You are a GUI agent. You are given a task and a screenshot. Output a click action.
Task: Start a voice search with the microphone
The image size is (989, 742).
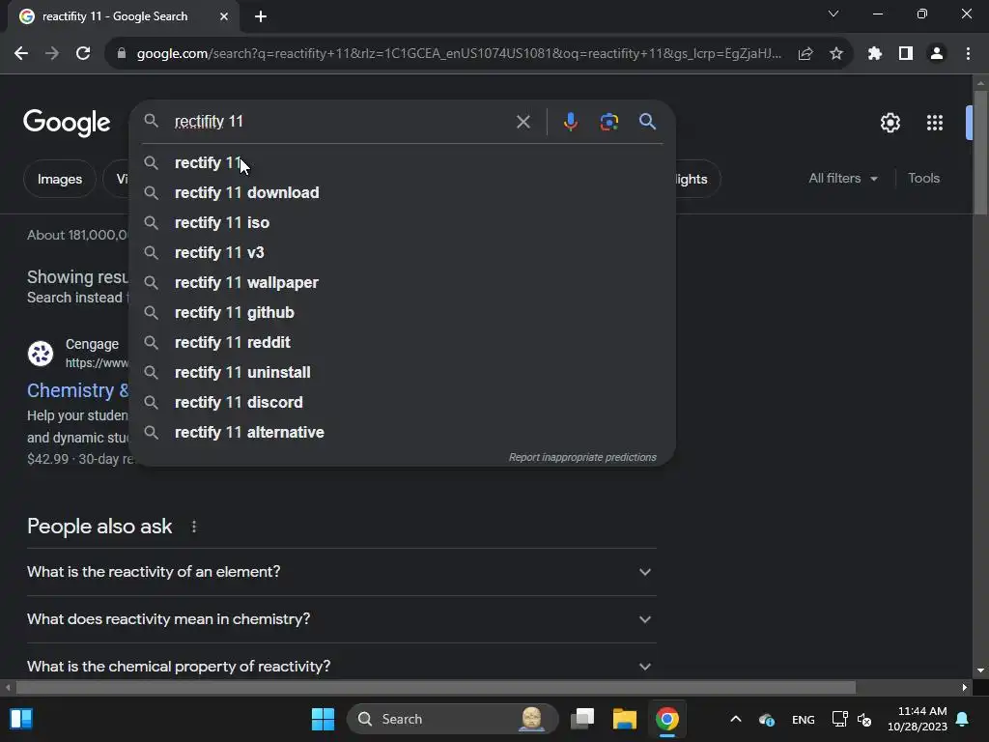click(x=570, y=122)
